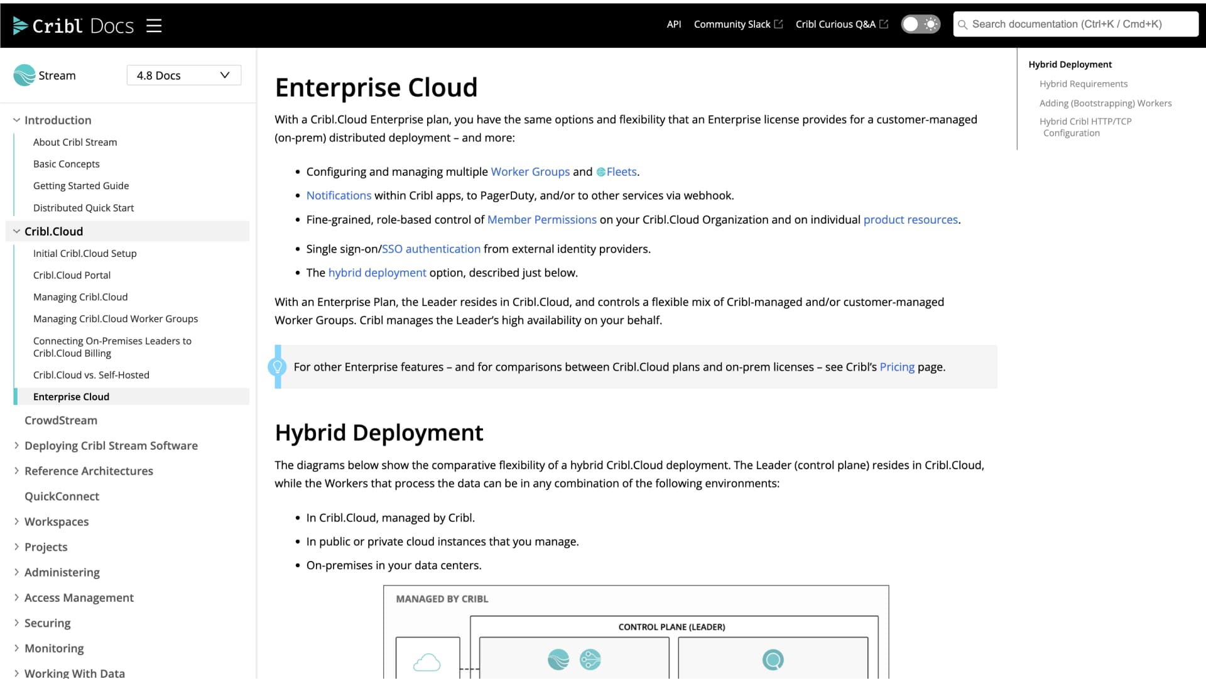Screen dimensions: 1206x679
Task: Open the hamburger menu icon
Action: (x=154, y=25)
